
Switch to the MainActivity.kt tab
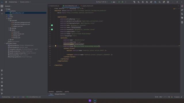click(54, 6)
